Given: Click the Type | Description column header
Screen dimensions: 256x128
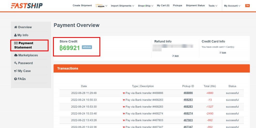Looking at the screenshot, I should tap(143, 86).
